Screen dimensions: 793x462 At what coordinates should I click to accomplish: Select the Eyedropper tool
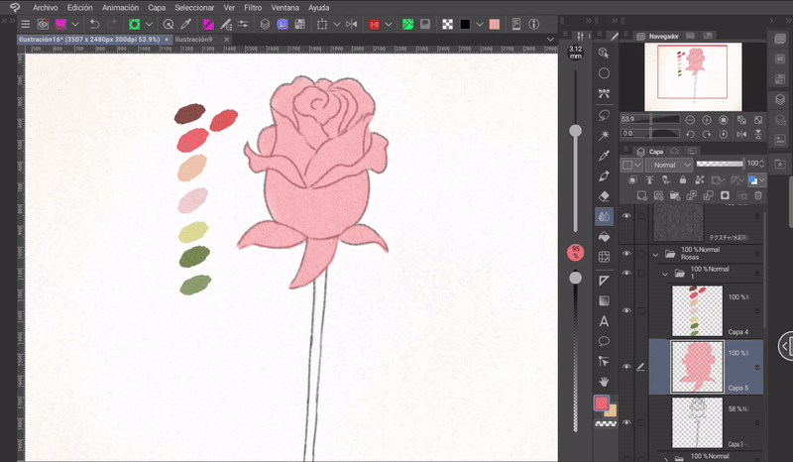tap(604, 156)
